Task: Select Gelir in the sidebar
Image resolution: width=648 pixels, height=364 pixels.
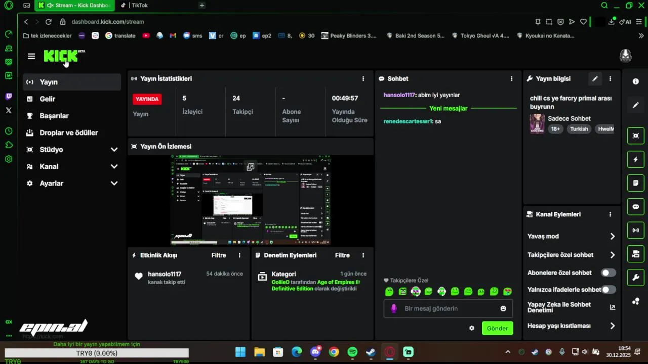Action: coord(72,99)
